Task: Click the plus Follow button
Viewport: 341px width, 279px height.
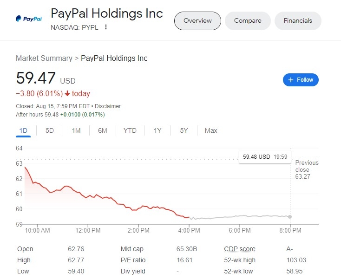Action: coord(301,80)
